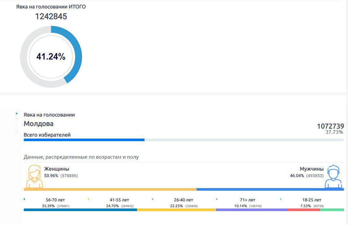Screen dimensions: 348x225
Task: Click the 'Всего избирателей' label
Action: 47,135
